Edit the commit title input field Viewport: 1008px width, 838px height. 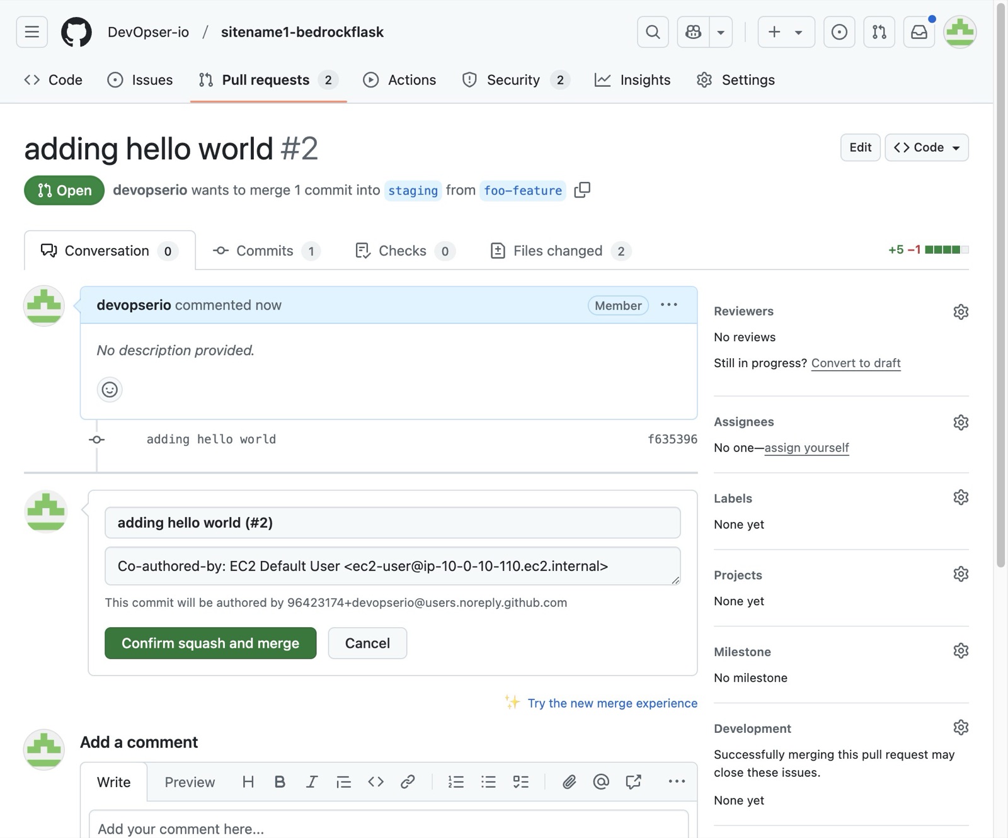click(x=392, y=523)
